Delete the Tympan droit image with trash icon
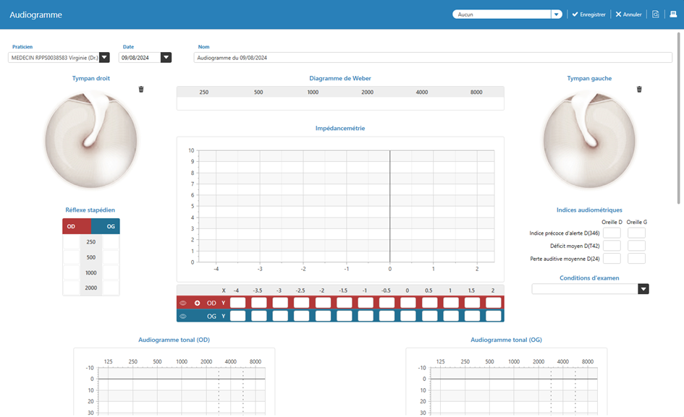This screenshot has width=684, height=417. tap(141, 90)
